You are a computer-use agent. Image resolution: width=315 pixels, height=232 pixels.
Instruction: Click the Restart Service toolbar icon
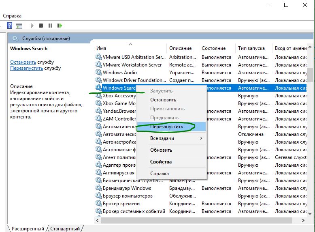pyautogui.click(x=60, y=26)
